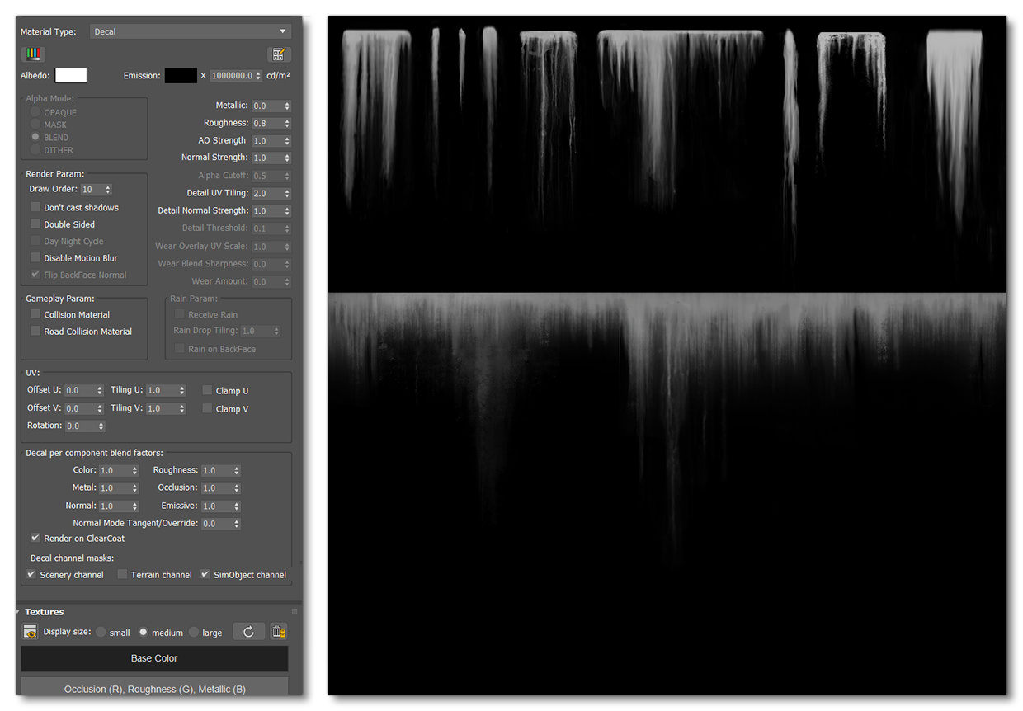Uncheck Flip BackFace Normal
This screenshot has width=1023, height=711.
coord(34,275)
